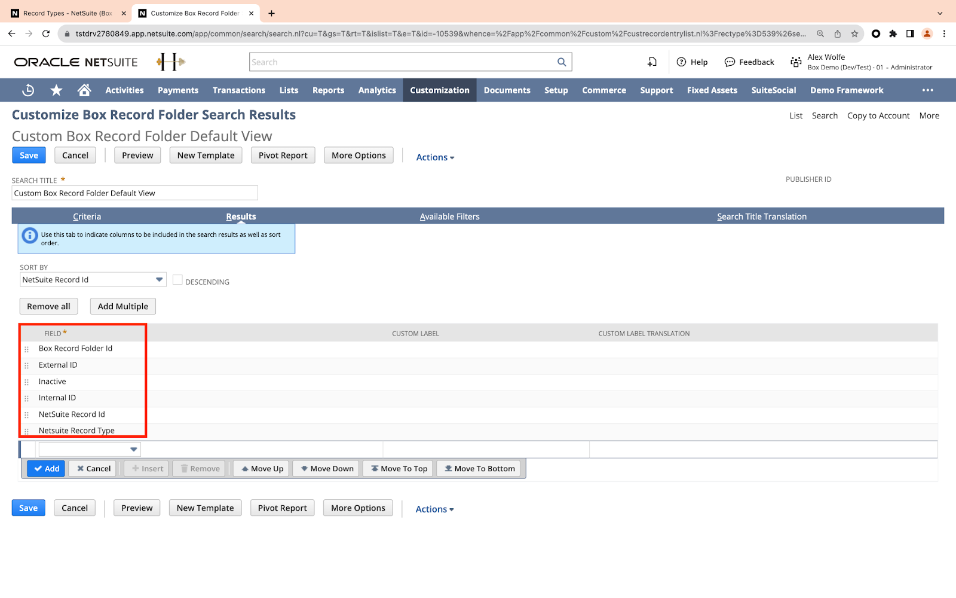
Task: Switch to the Criteria tab
Action: tap(87, 216)
